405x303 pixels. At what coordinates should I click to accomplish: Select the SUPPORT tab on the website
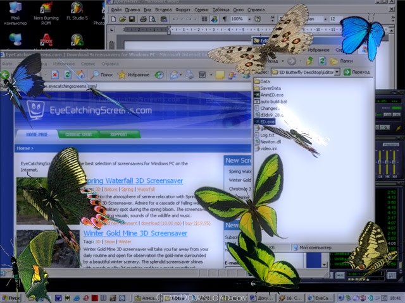click(x=119, y=134)
